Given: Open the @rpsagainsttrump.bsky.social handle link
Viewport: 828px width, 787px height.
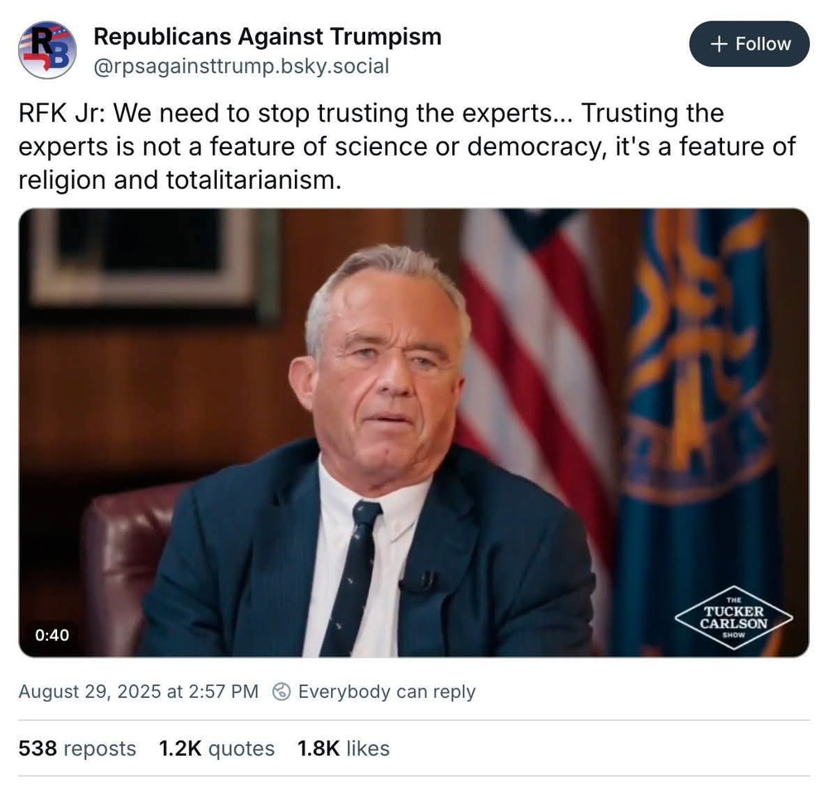Looking at the screenshot, I should pos(241,66).
